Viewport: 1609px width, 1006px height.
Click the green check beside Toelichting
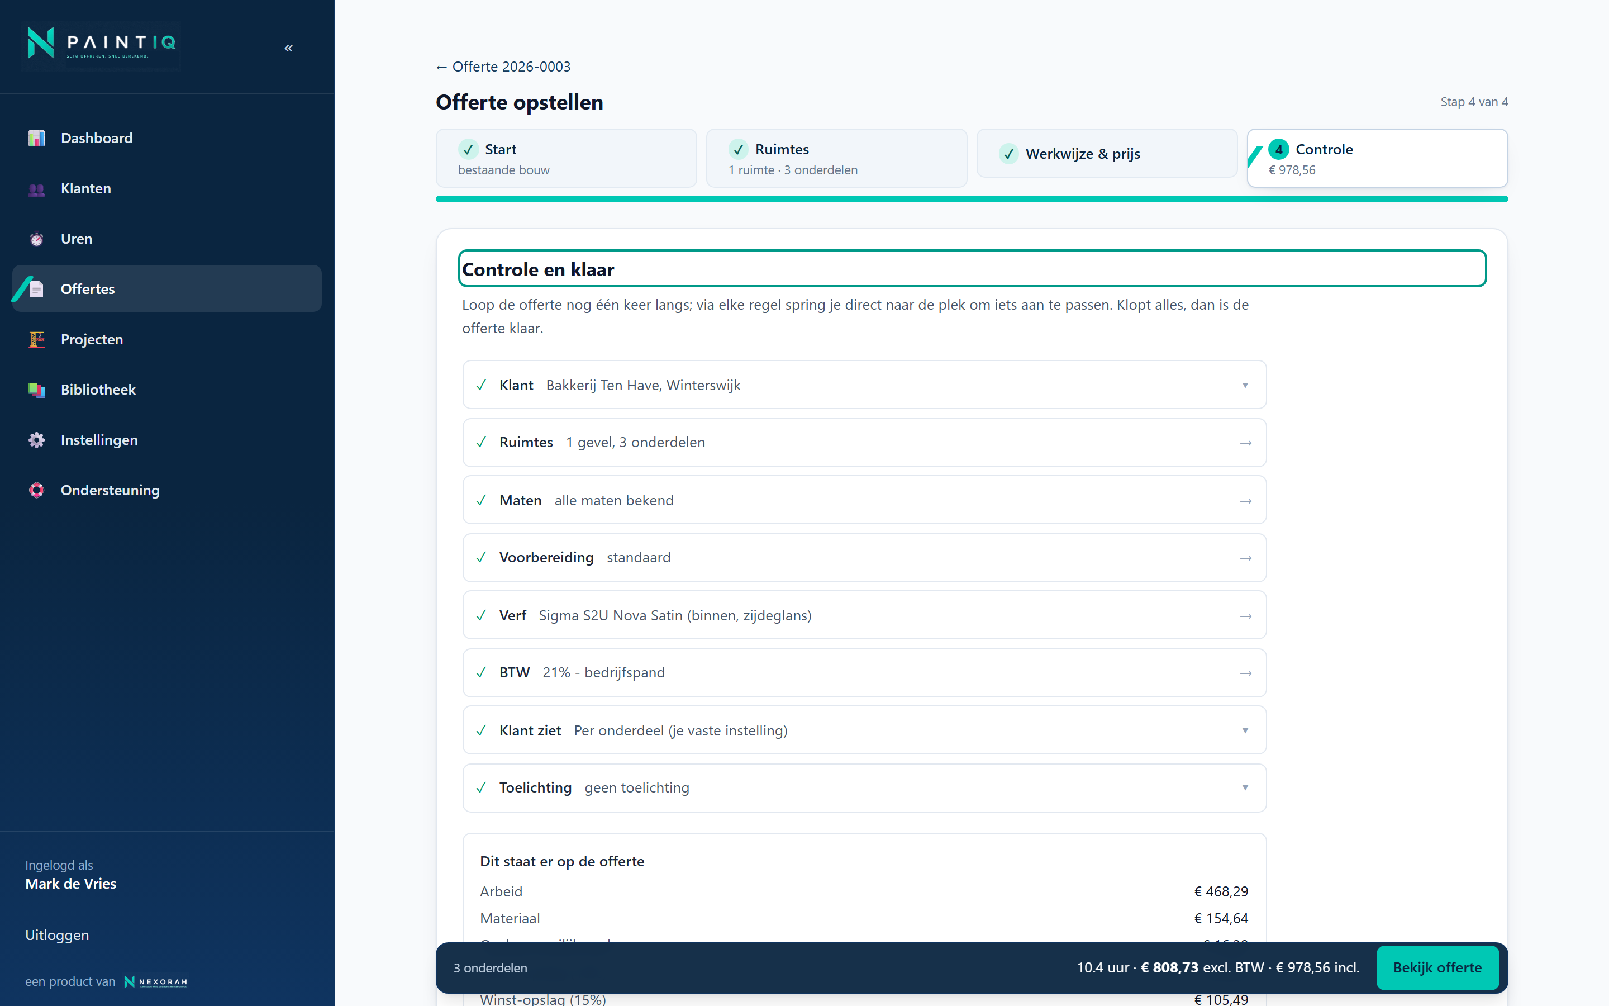click(x=482, y=788)
